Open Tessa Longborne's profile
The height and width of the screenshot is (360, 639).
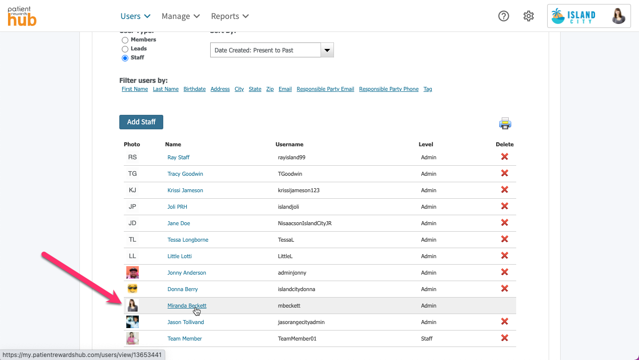tap(188, 240)
